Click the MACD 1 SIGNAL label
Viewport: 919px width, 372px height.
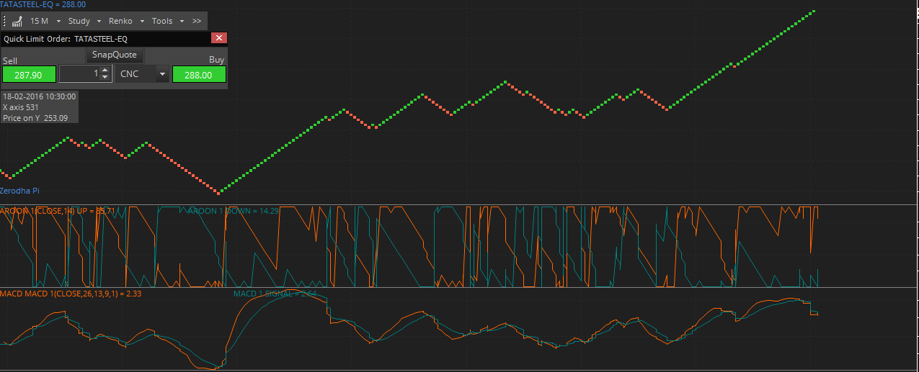click(275, 294)
